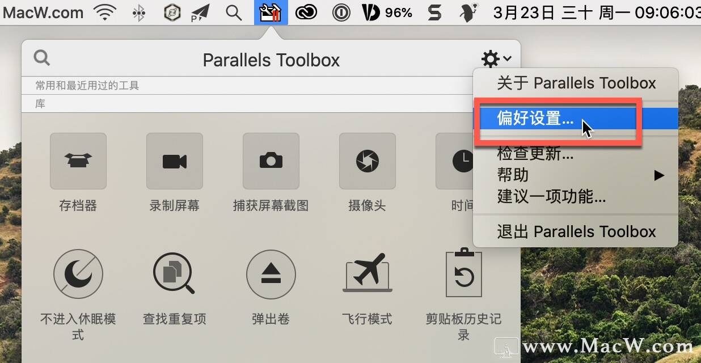Launch the Record Screen tool (录制屏幕)

(x=175, y=161)
